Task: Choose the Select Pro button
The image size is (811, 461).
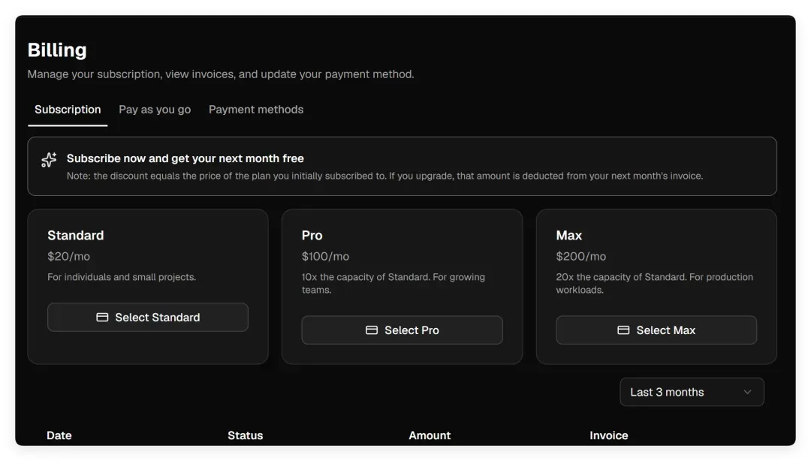Action: (x=402, y=330)
